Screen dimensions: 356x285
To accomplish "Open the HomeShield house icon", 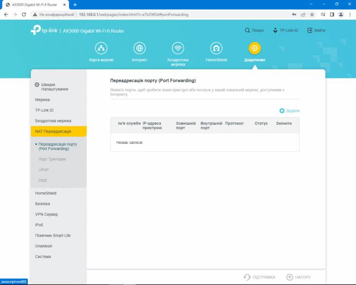I will pyautogui.click(x=216, y=48).
